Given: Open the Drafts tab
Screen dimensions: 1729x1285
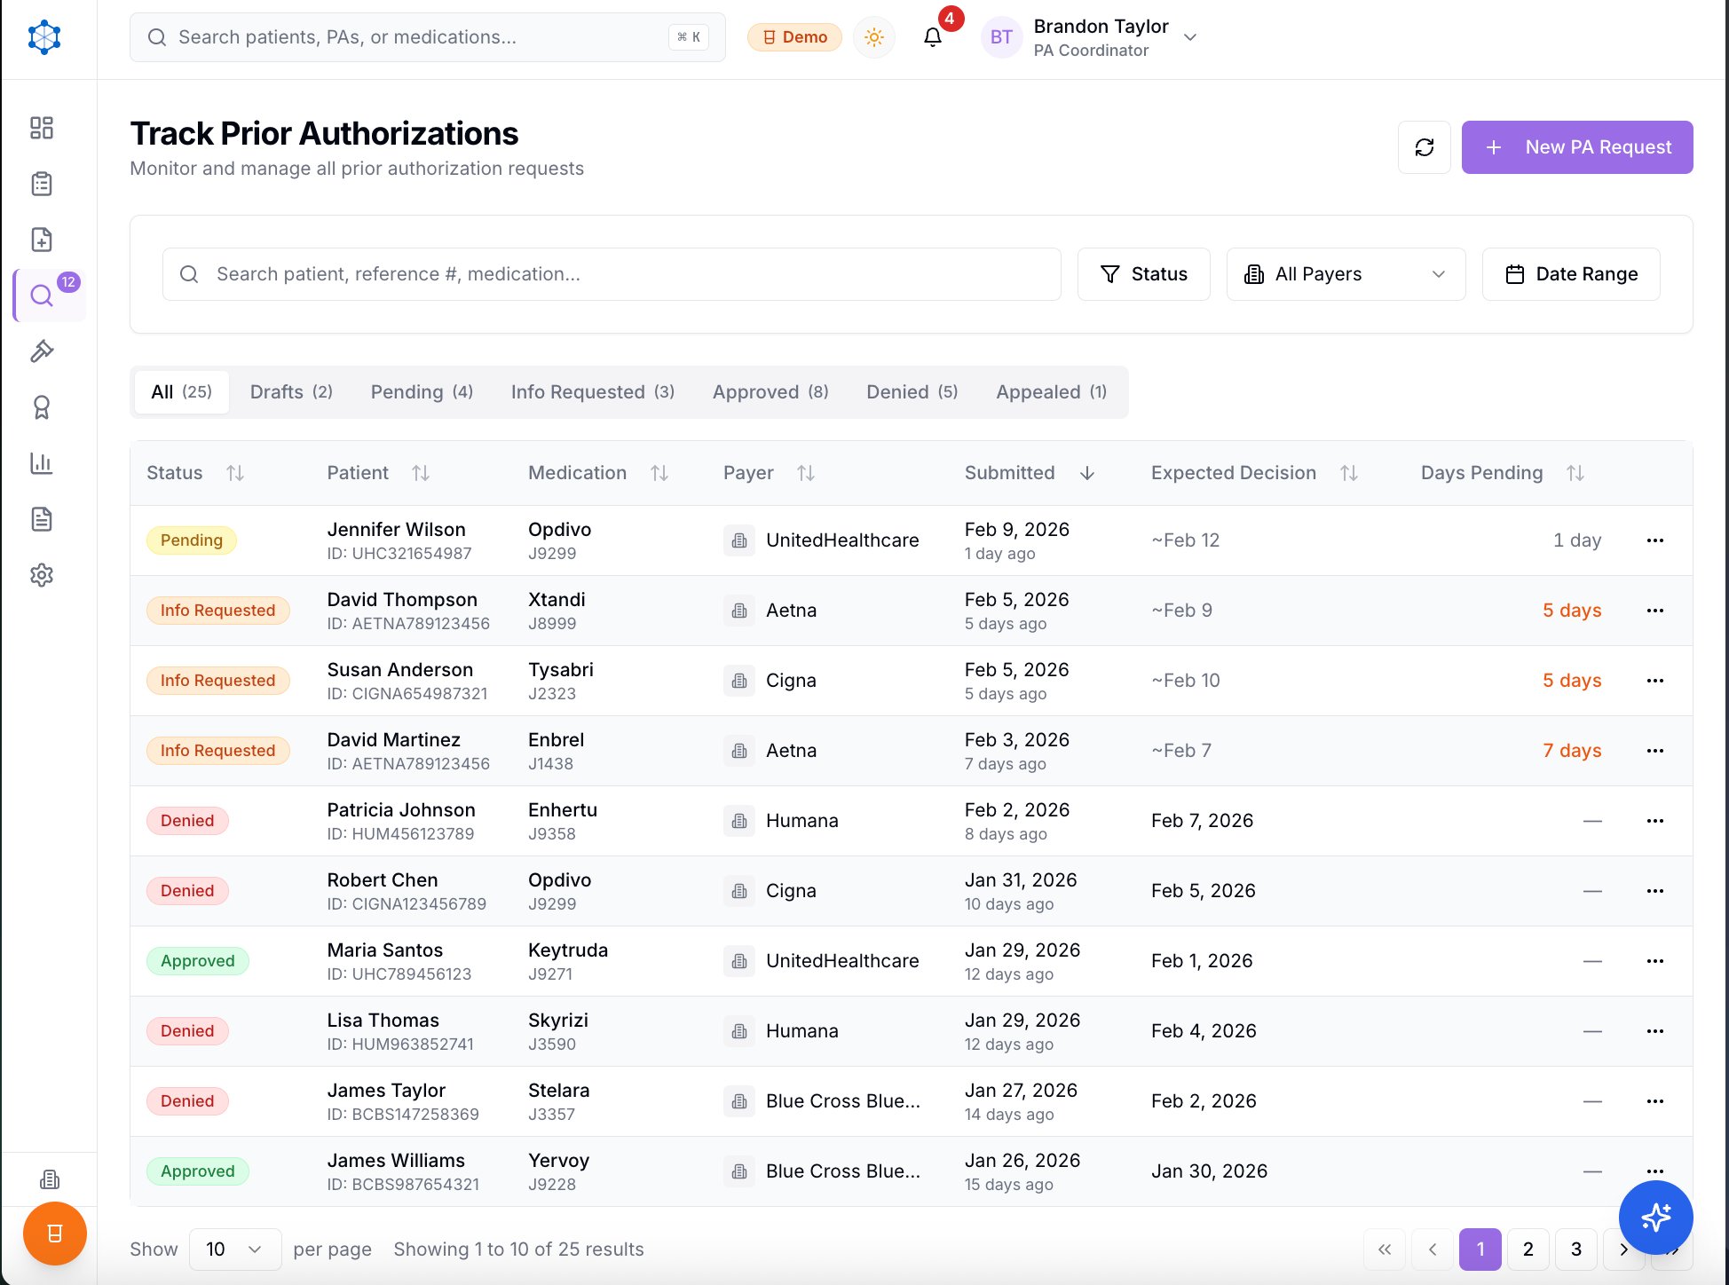Looking at the screenshot, I should click(x=290, y=391).
